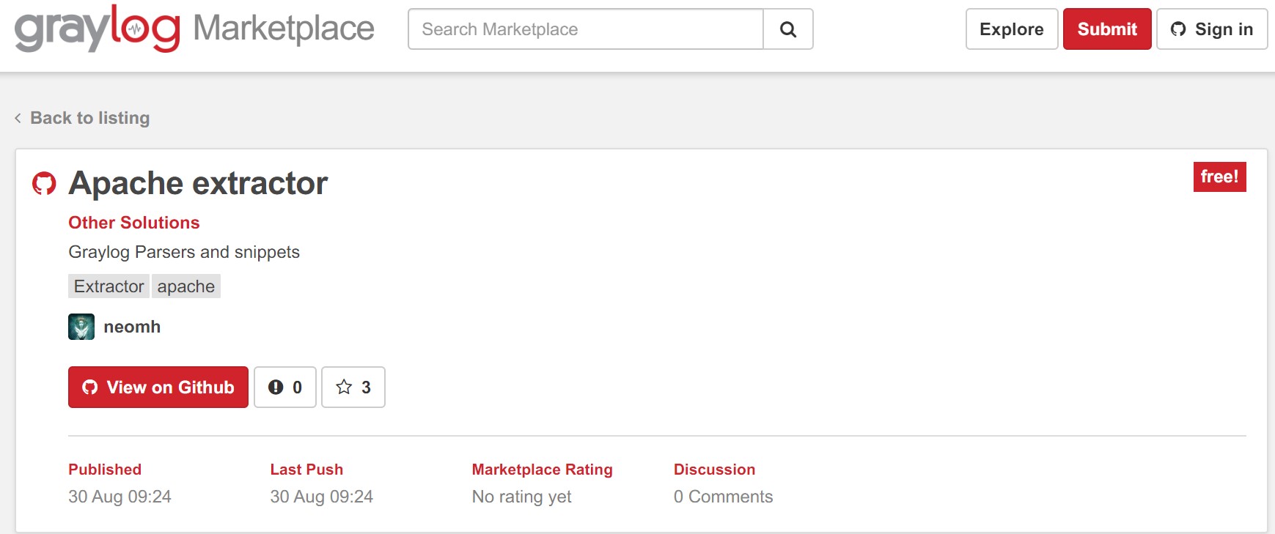The width and height of the screenshot is (1275, 534).
Task: Open the Other Solutions category
Action: tap(134, 223)
